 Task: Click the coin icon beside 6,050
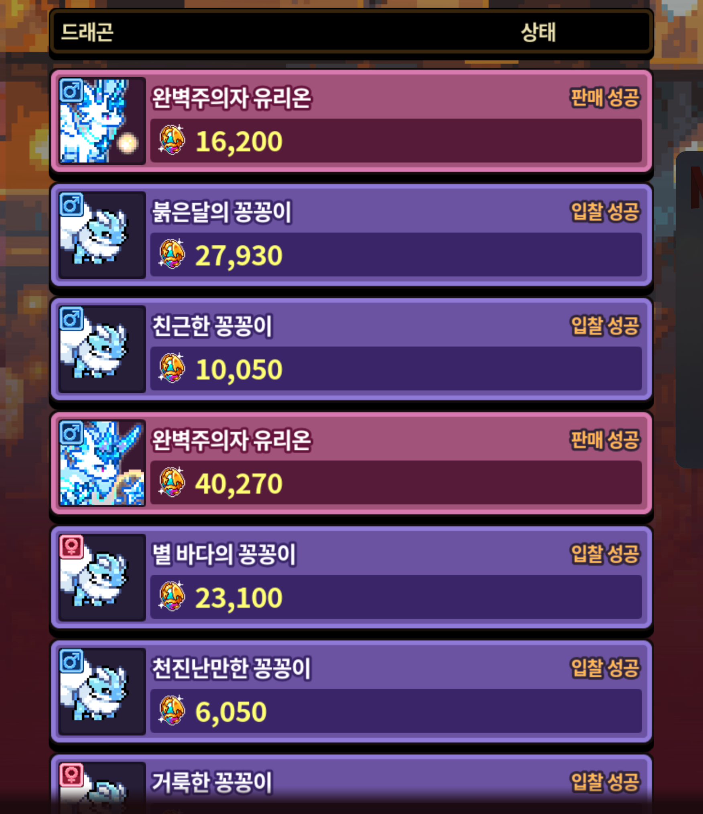(172, 710)
